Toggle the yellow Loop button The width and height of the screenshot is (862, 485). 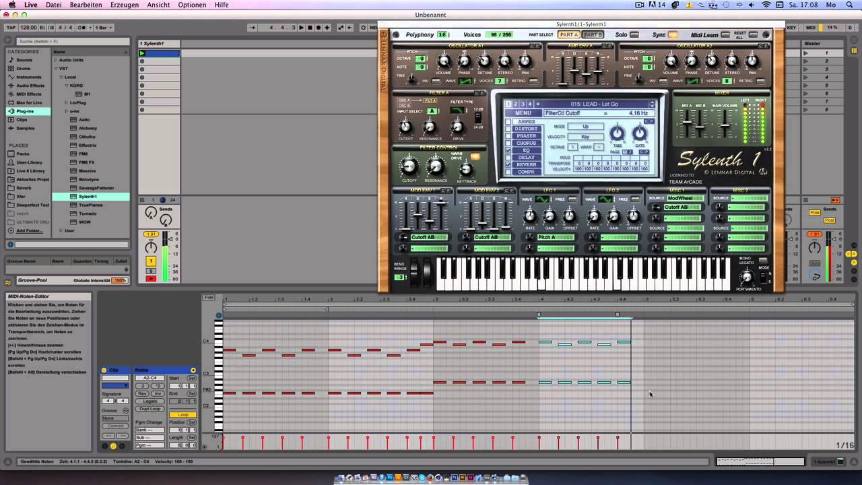click(x=183, y=415)
